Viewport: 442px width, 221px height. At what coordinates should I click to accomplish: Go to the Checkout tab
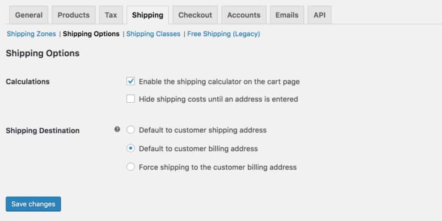point(195,15)
